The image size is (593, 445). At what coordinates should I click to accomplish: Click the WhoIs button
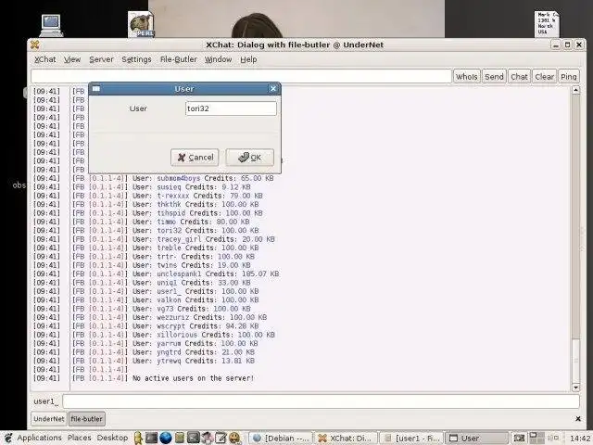pos(467,76)
